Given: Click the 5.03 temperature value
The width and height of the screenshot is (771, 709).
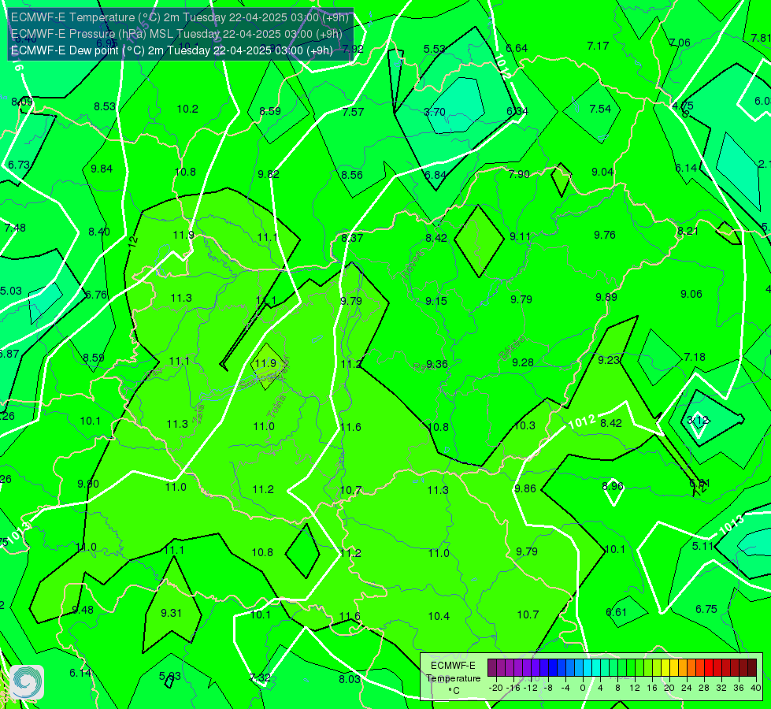Looking at the screenshot, I should click(x=11, y=291).
